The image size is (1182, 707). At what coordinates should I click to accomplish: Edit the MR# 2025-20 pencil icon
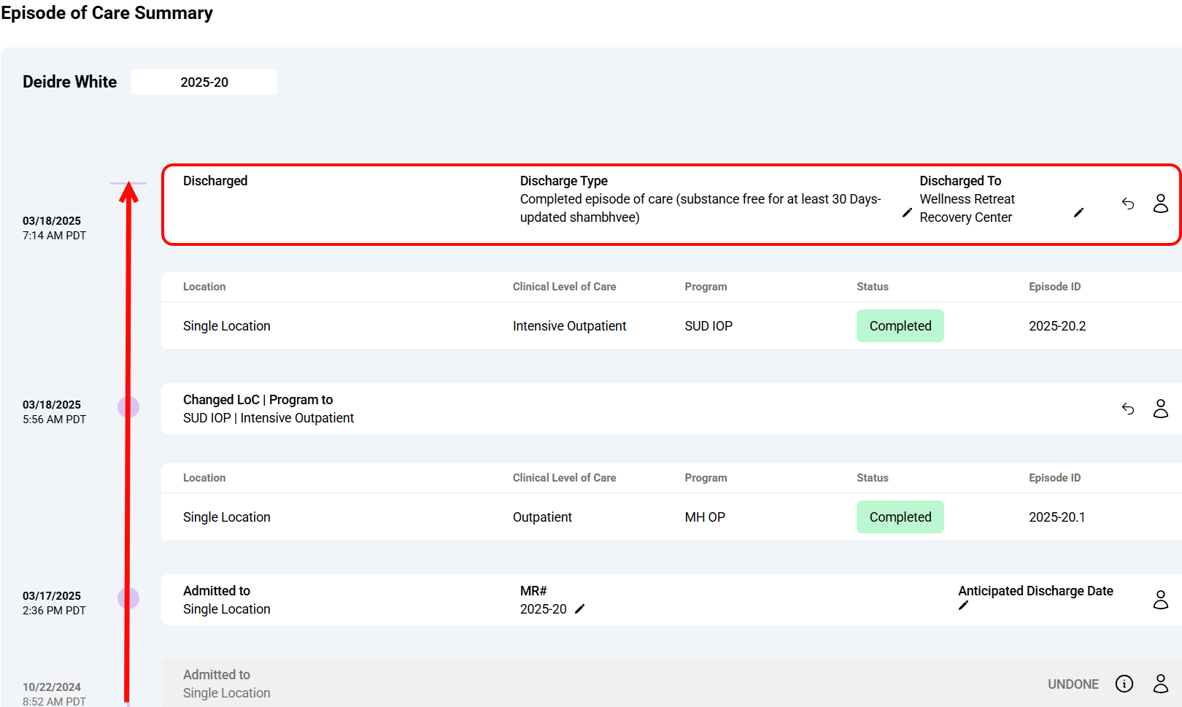point(580,609)
